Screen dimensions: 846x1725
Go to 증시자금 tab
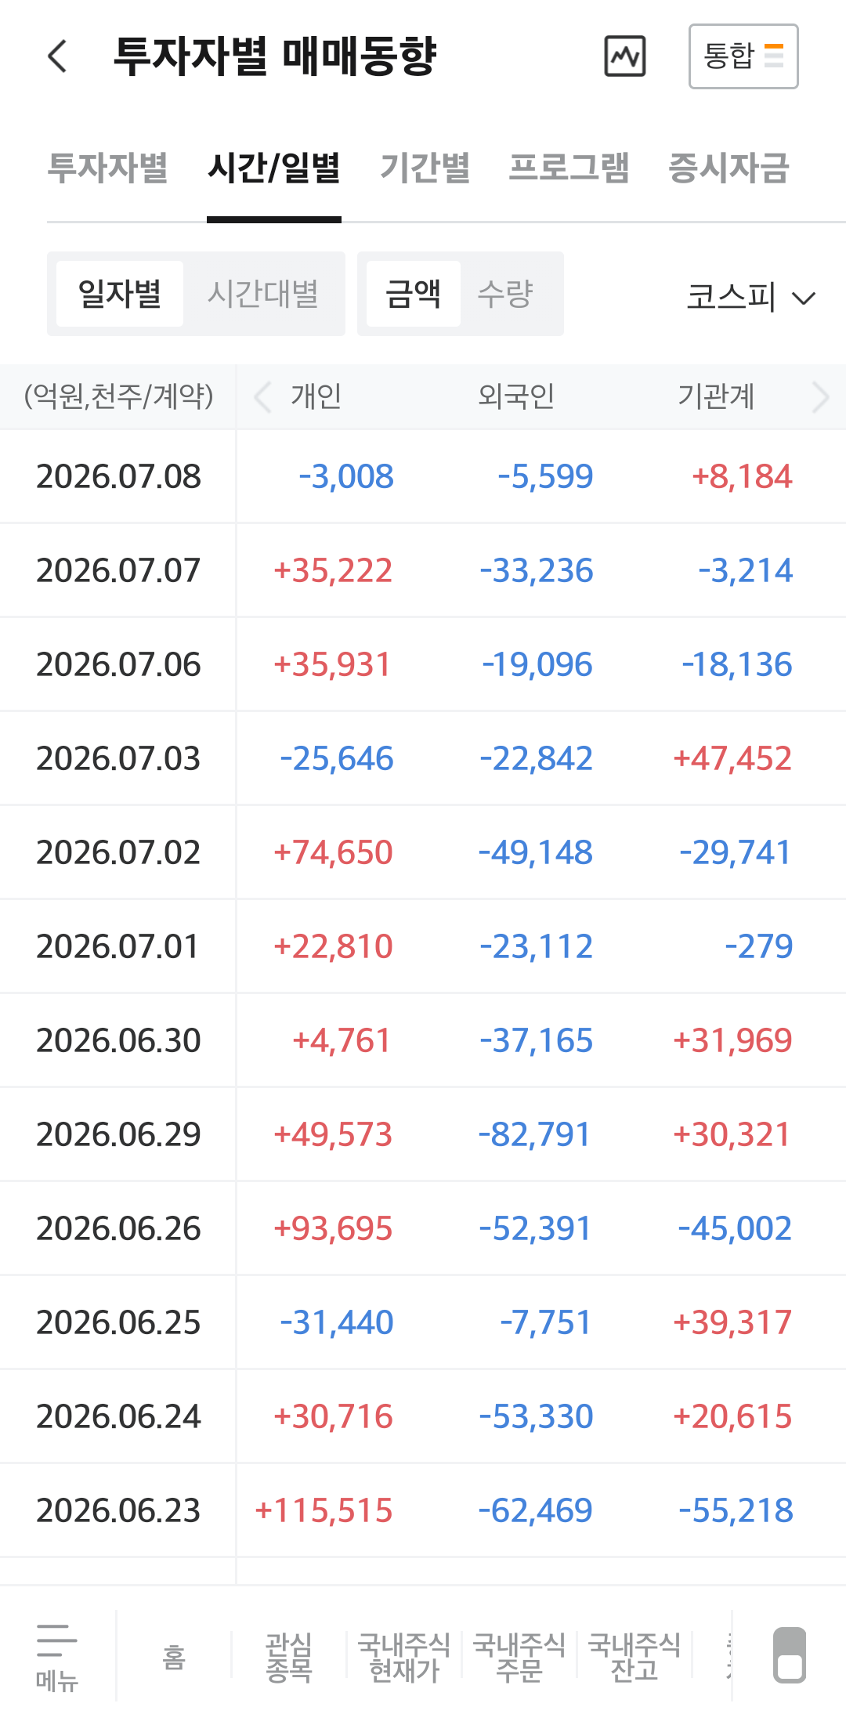[x=728, y=168]
